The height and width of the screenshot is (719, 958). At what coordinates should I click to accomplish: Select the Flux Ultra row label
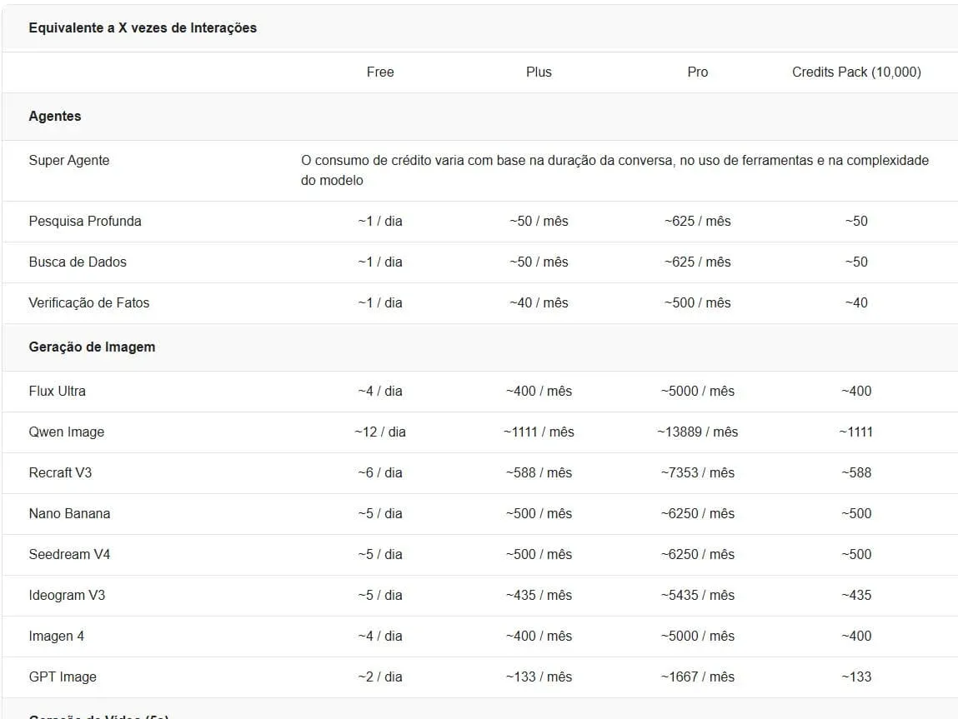[x=58, y=392]
